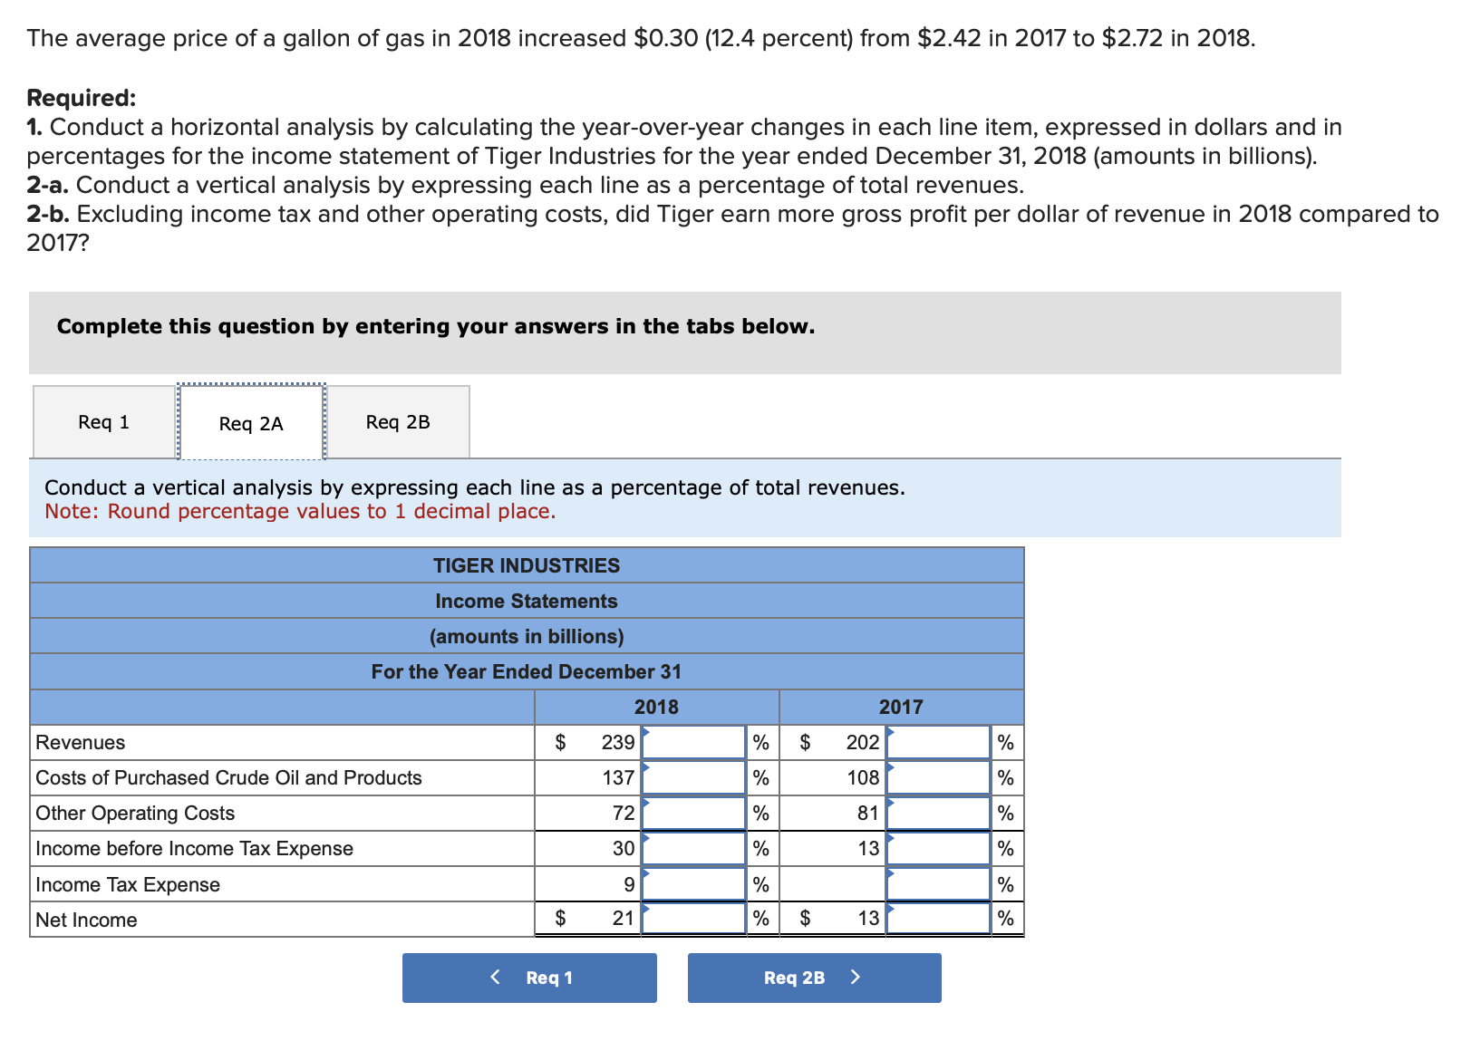
Task: Switch to the Req 2B tab
Action: (x=398, y=421)
